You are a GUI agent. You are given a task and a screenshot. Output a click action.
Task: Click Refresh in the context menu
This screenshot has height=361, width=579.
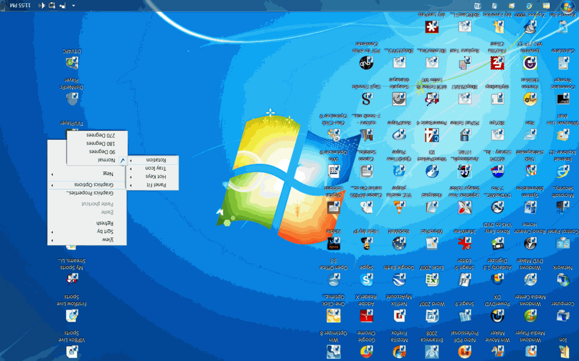[87, 223]
